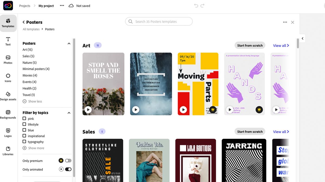Play the Moving Parts template preview

pyautogui.click(x=183, y=109)
